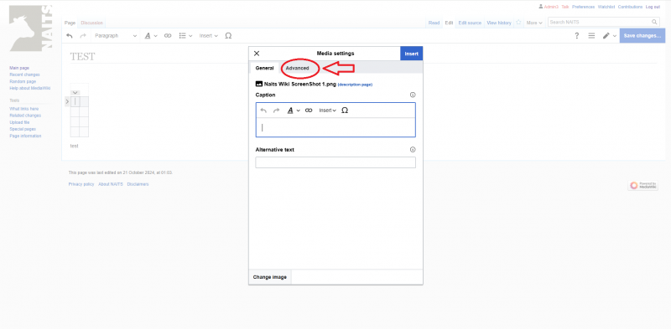The image size is (671, 329).
Task: Open the Edit source tab
Action: click(470, 23)
